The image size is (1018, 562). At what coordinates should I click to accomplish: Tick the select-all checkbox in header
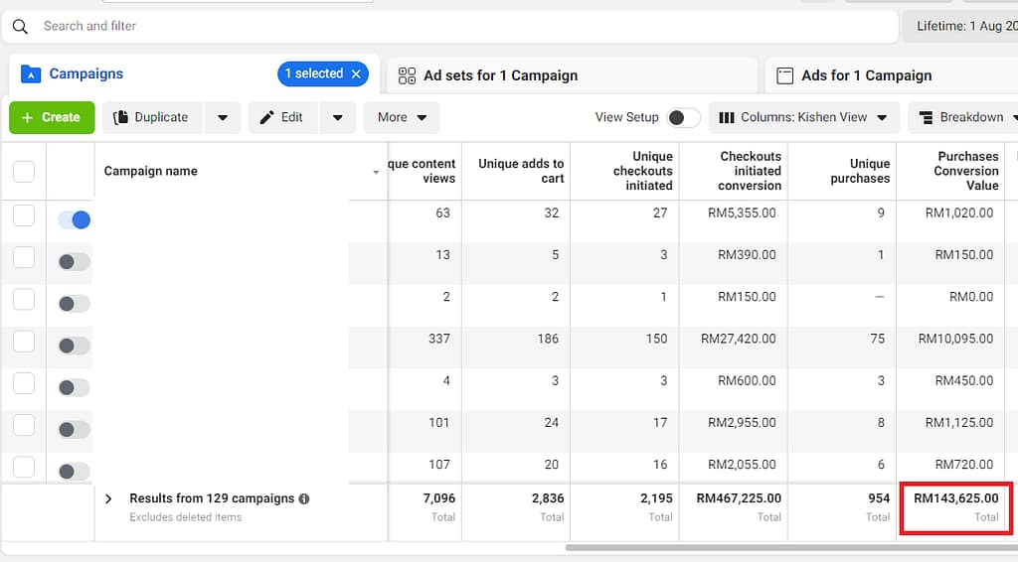coord(24,172)
